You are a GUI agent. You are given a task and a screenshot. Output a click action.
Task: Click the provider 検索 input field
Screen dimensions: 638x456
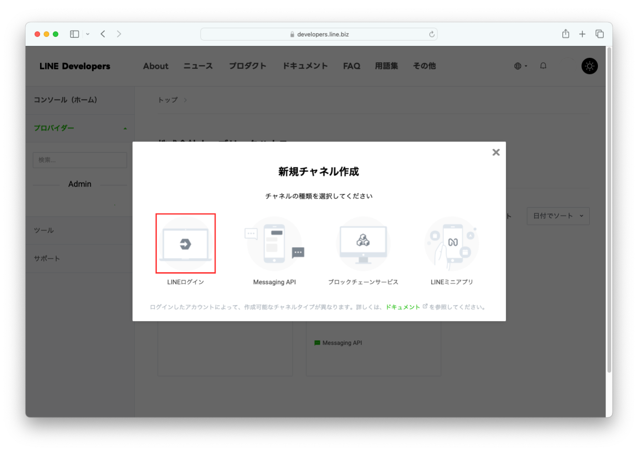click(80, 160)
